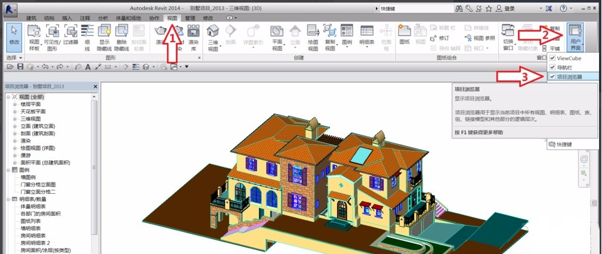
Task: Click the 绘图视图 drafting view icon
Action: [x=313, y=30]
